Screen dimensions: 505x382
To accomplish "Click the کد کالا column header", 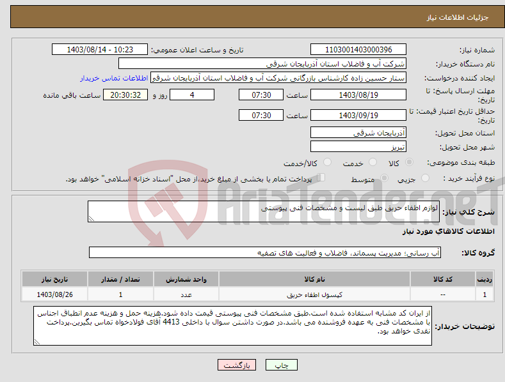I will click(443, 279).
